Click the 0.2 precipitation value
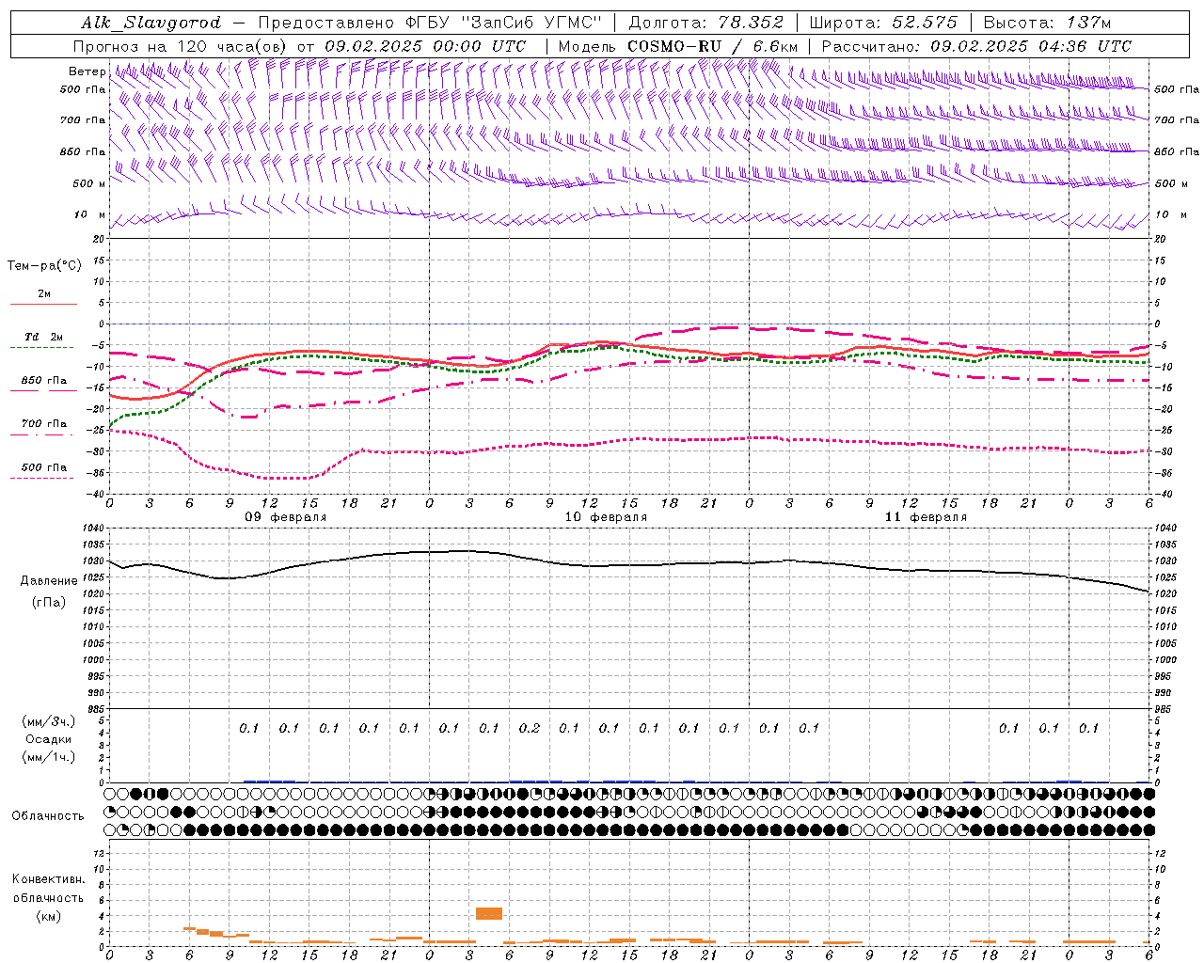1204x963 pixels. point(530,728)
